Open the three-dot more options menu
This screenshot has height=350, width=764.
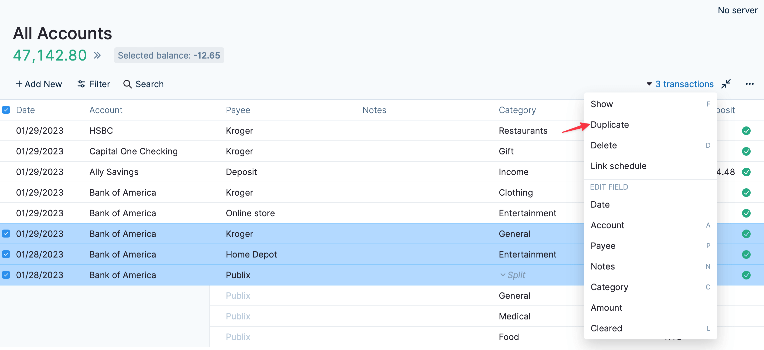(x=749, y=84)
